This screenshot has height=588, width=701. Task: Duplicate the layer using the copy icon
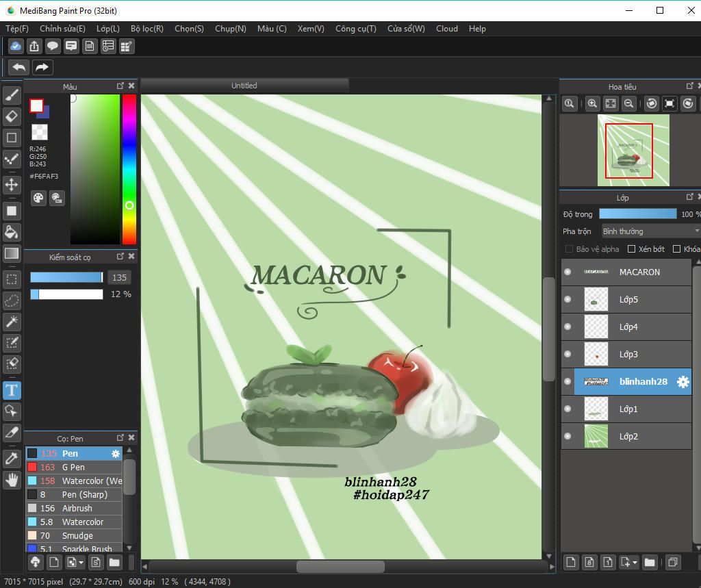673,562
